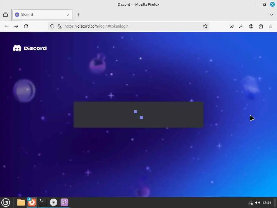Viewport: 277px width, 208px height.
Task: Open the Save to Pocket icon
Action: pos(232,26)
